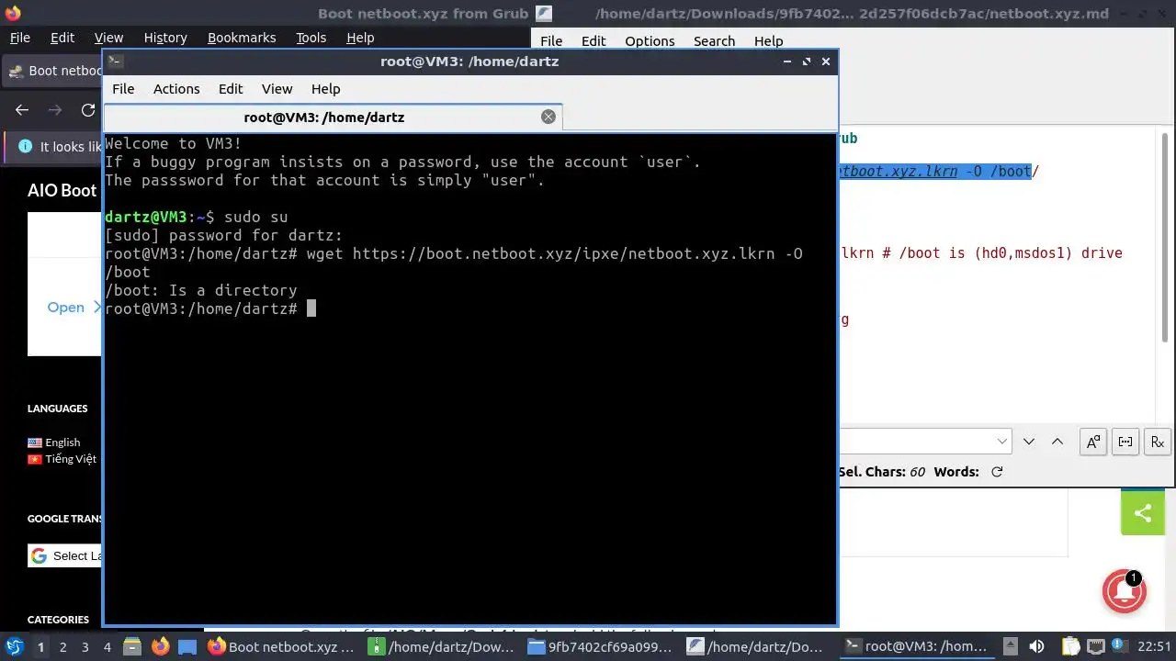Image resolution: width=1176 pixels, height=661 pixels.
Task: Toggle regular expression search option
Action: point(1157,442)
